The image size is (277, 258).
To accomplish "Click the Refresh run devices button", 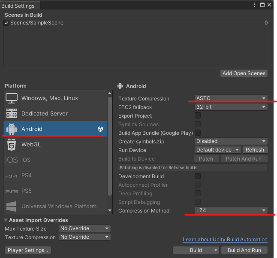I will coord(255,150).
